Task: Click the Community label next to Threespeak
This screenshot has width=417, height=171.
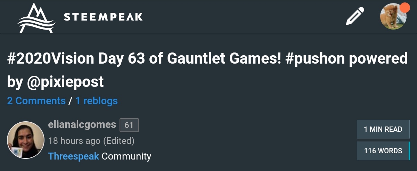Action: [x=126, y=156]
